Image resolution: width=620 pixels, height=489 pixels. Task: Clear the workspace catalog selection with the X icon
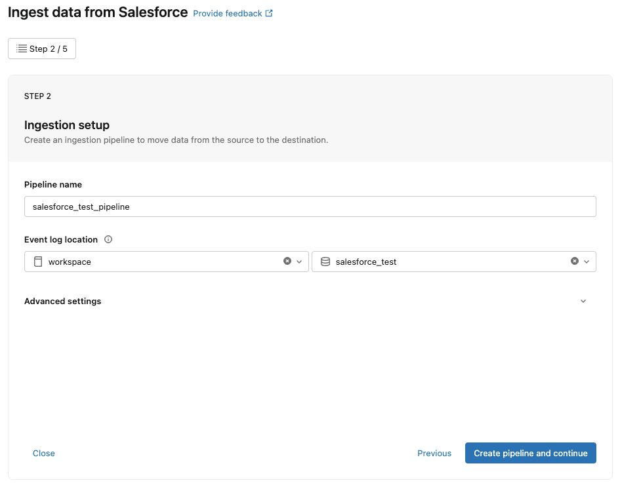[287, 261]
